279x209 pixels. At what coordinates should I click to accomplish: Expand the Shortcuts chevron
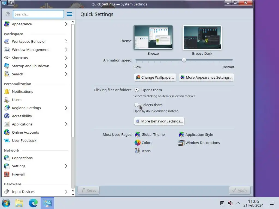pyautogui.click(x=66, y=58)
